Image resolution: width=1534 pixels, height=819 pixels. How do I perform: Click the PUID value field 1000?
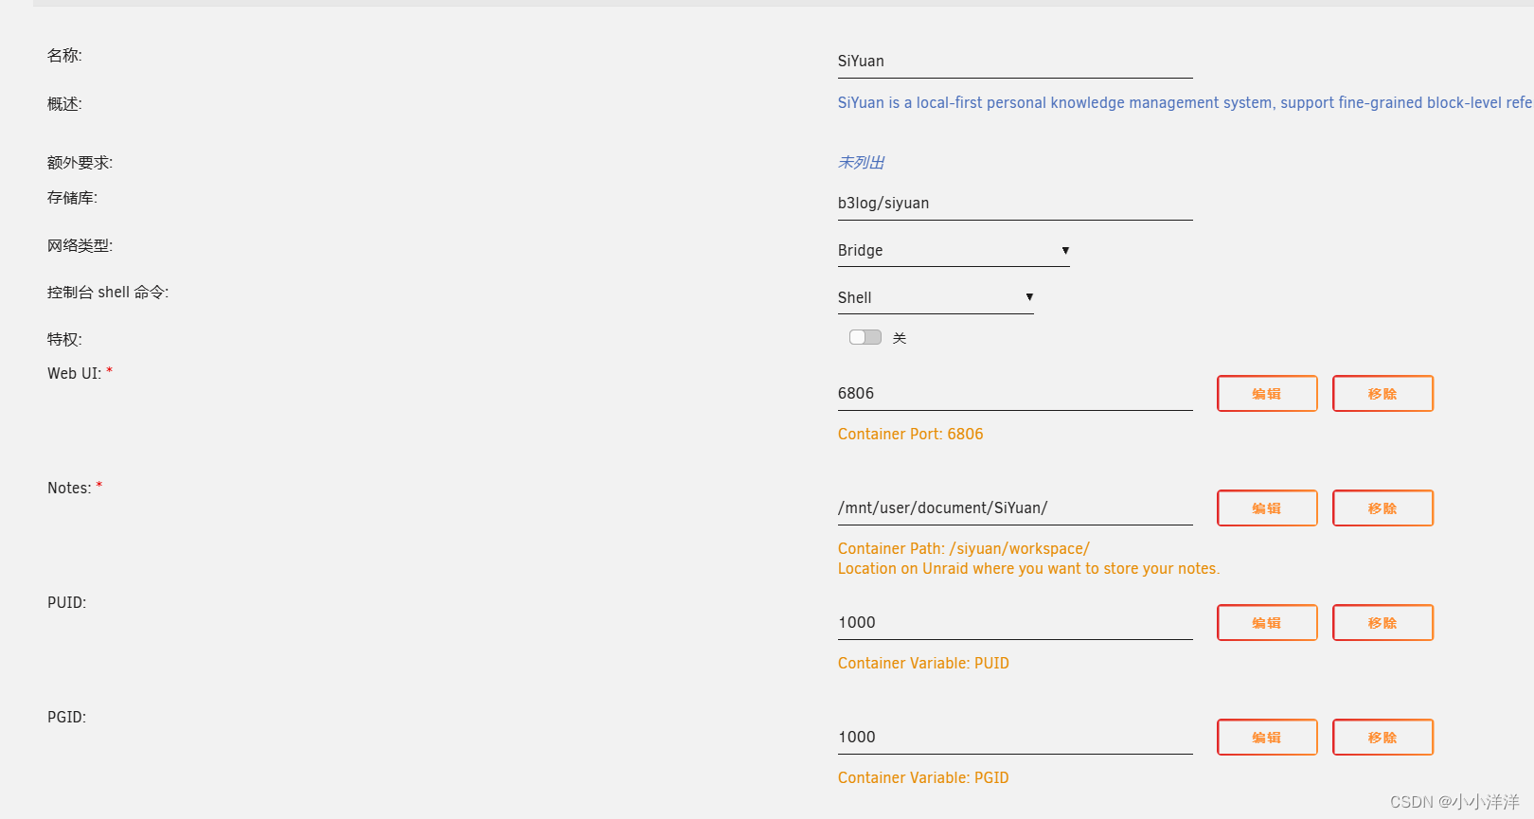pyautogui.click(x=1015, y=622)
